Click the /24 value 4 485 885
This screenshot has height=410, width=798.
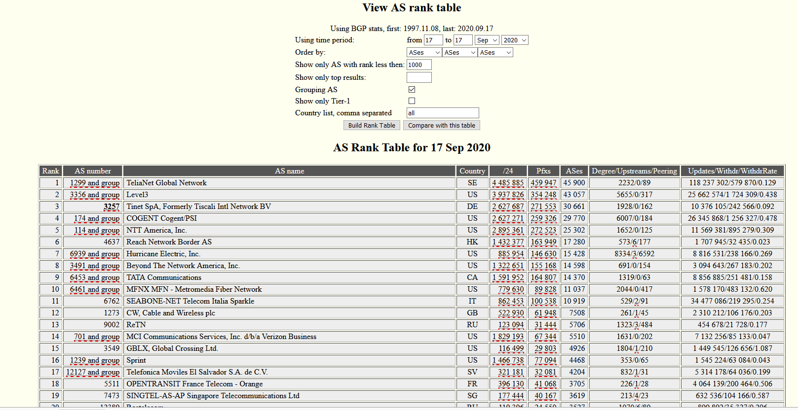tap(508, 183)
